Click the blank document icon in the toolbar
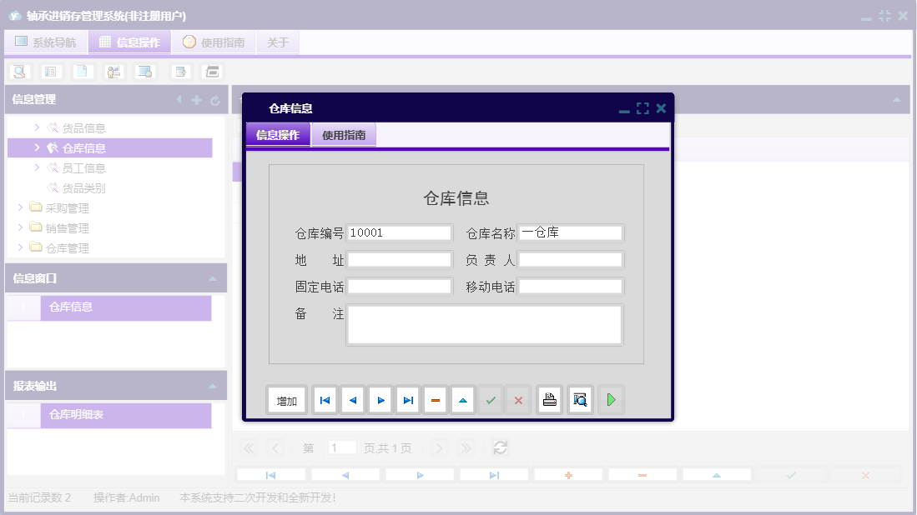The image size is (917, 515). tap(82, 71)
